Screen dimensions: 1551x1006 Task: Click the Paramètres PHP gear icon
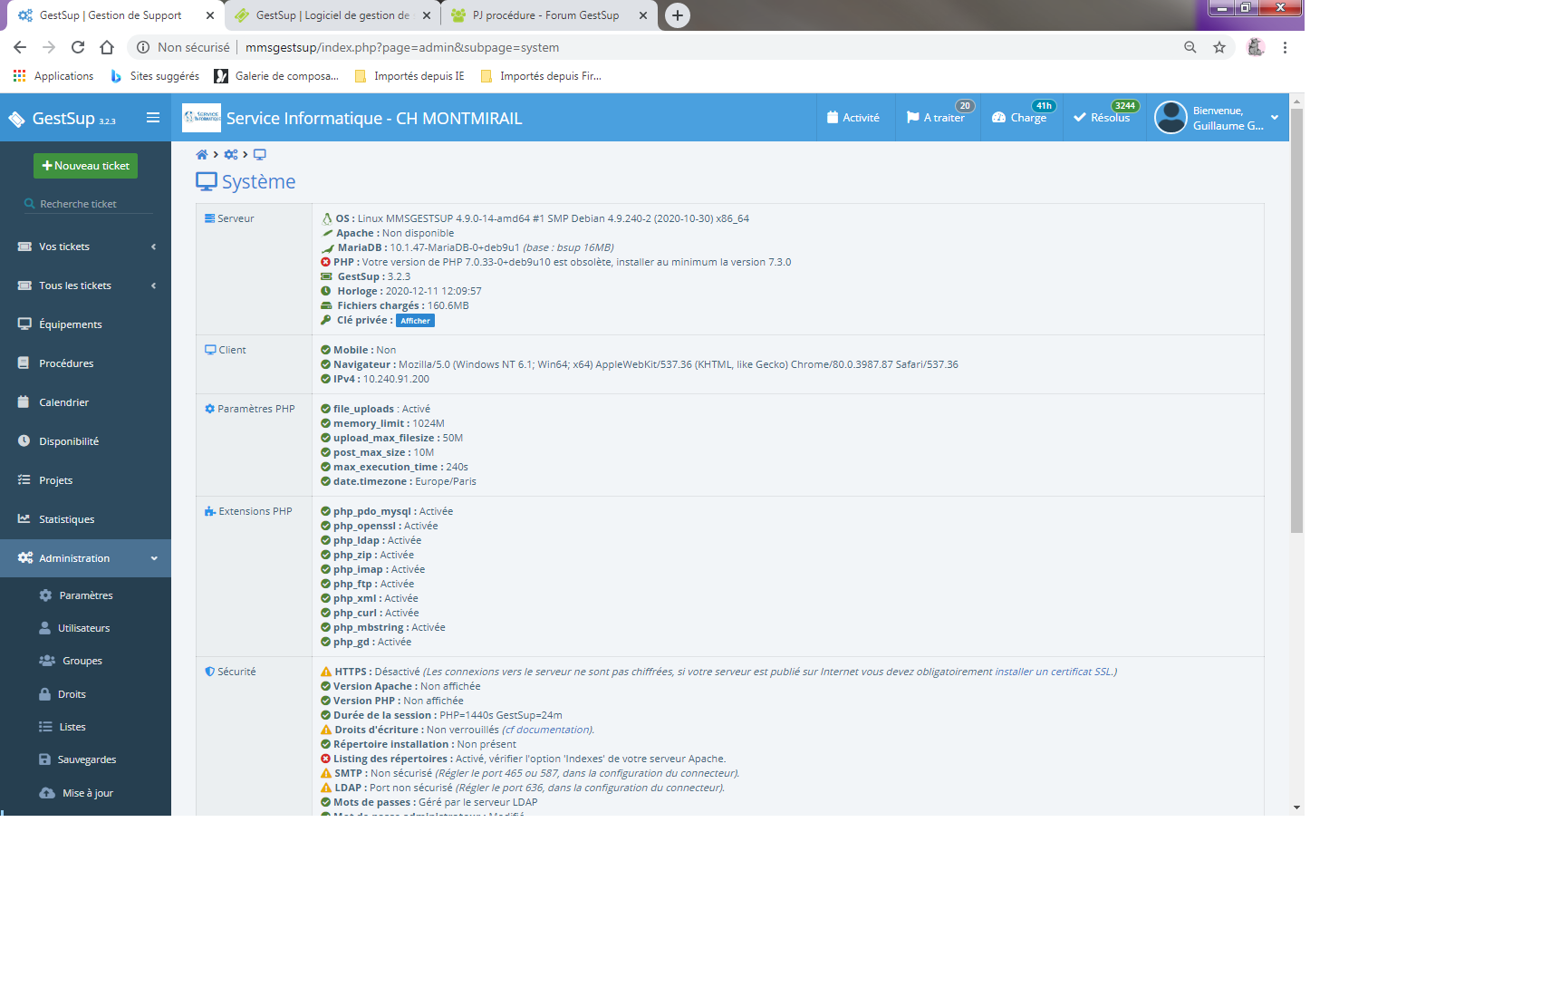click(x=210, y=409)
